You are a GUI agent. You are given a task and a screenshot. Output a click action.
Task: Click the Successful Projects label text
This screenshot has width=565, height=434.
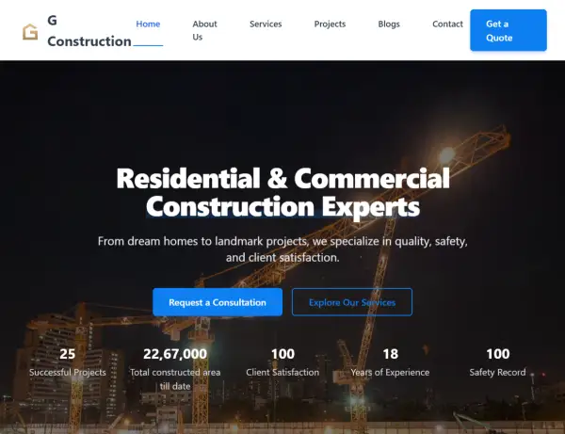pyautogui.click(x=68, y=373)
